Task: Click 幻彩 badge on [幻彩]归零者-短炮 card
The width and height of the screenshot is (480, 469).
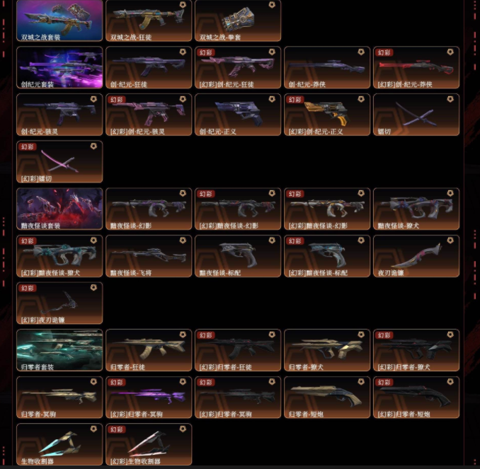Action: (x=384, y=383)
